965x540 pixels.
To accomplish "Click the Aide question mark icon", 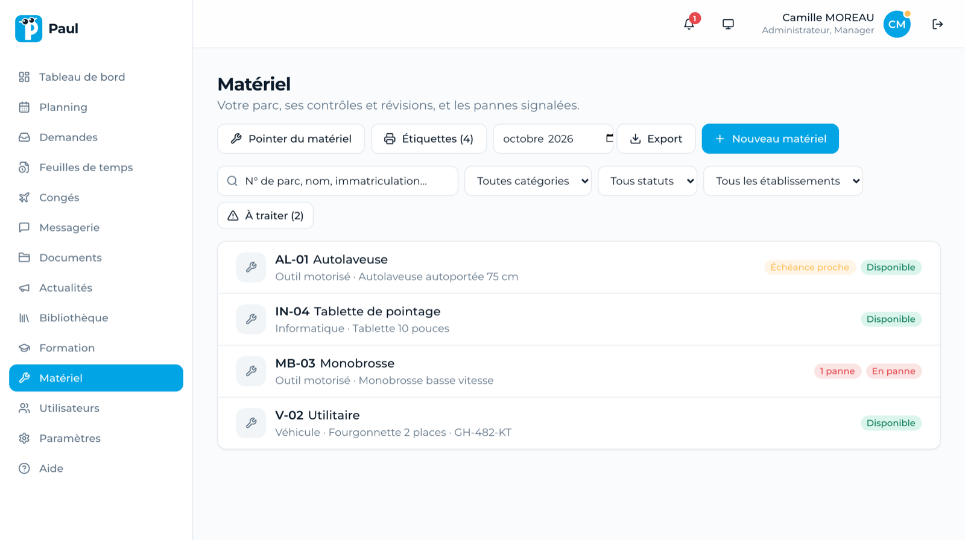I will (x=24, y=469).
